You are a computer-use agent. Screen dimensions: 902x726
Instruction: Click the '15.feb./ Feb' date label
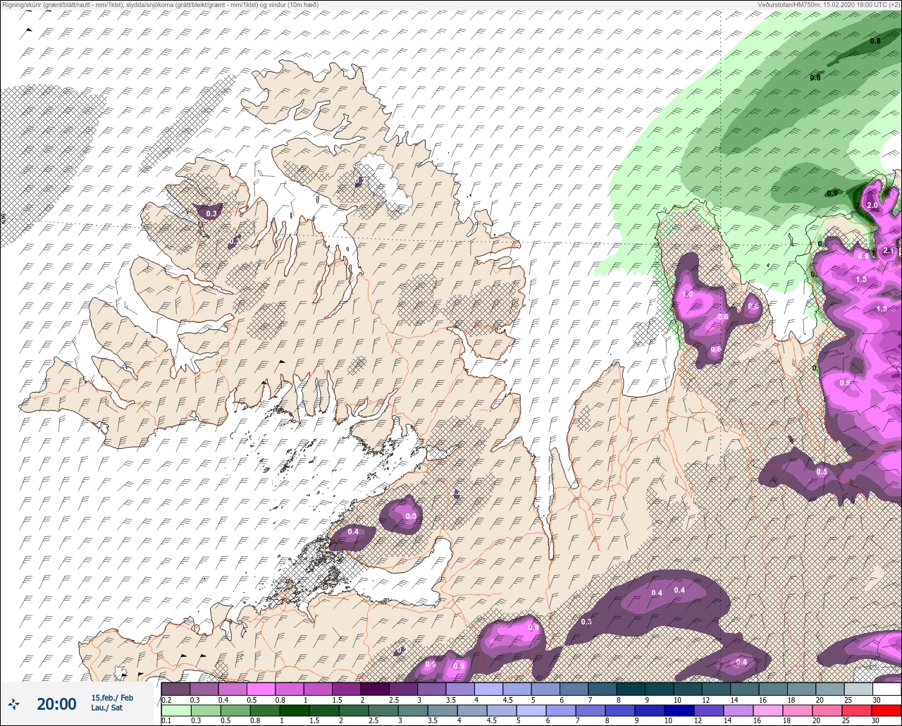pos(112,698)
